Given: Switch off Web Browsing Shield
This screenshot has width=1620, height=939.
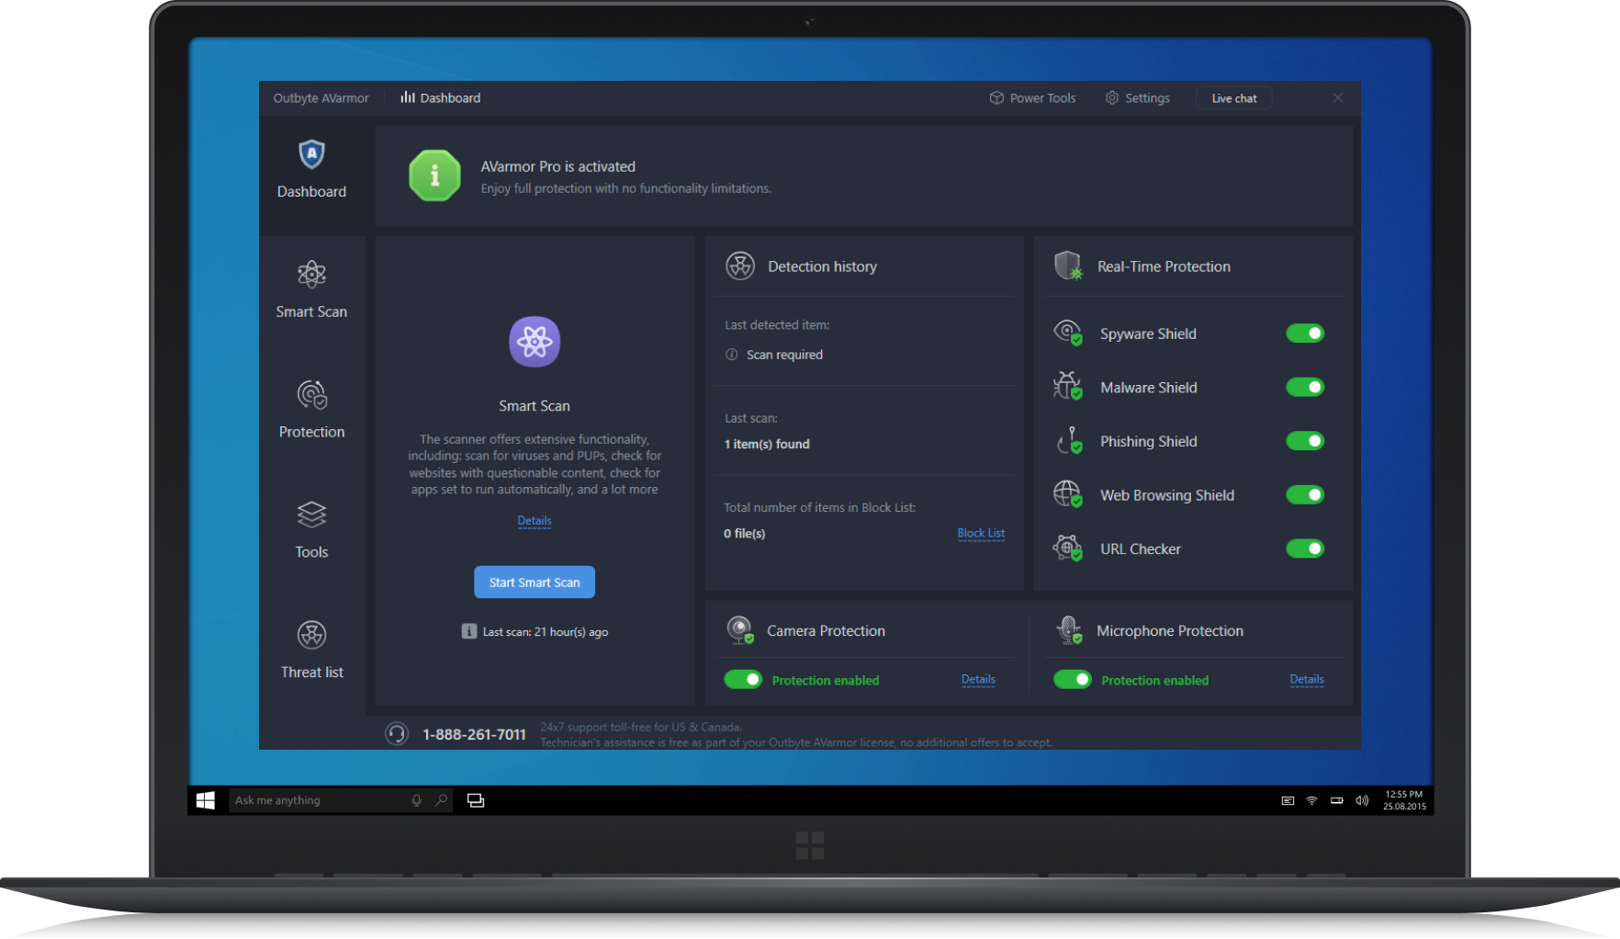Looking at the screenshot, I should [x=1304, y=495].
